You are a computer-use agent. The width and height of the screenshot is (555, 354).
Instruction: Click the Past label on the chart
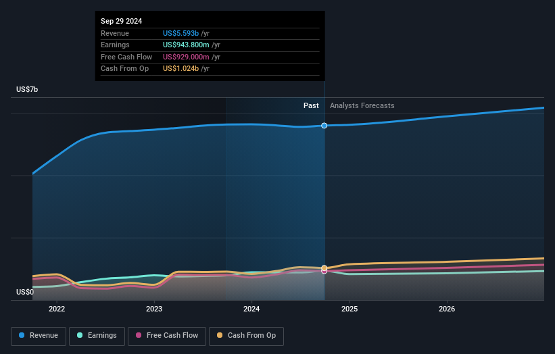[x=311, y=105]
